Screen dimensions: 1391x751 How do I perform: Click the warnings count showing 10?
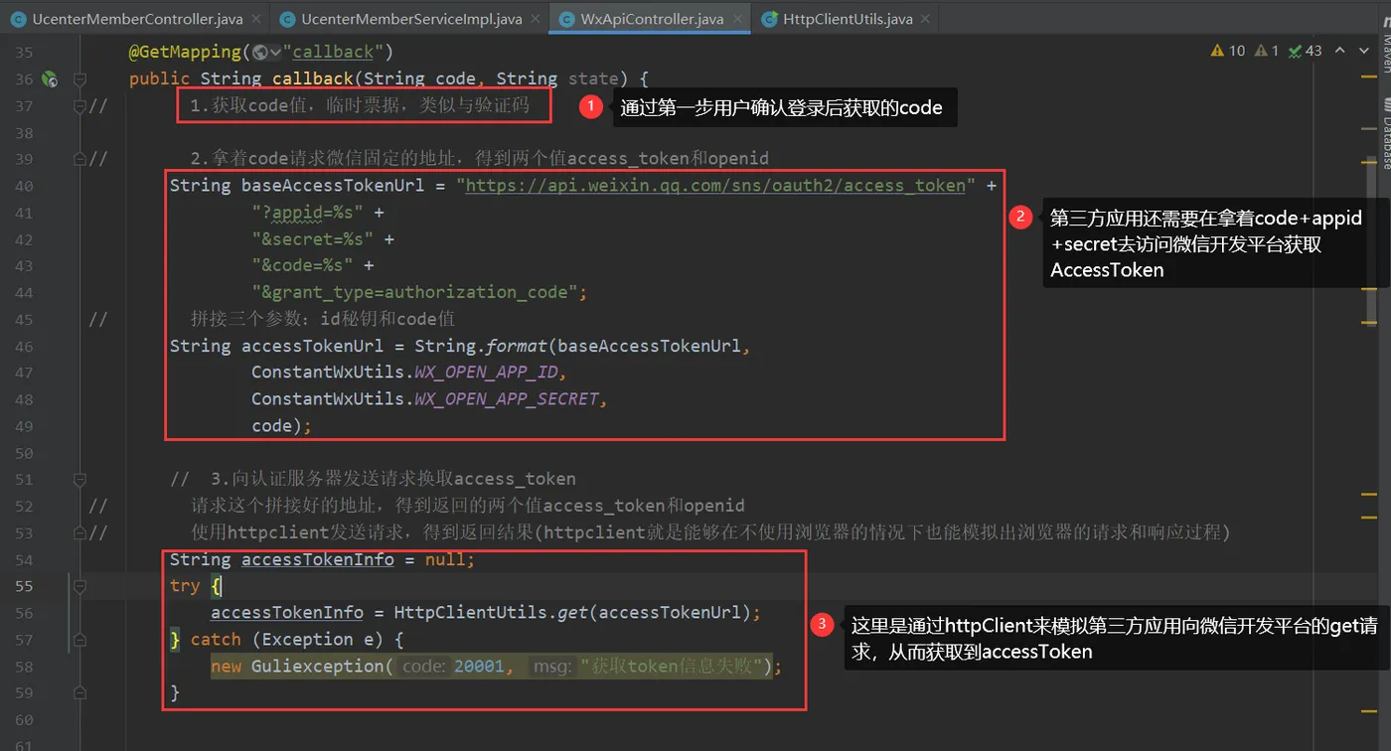pos(1227,50)
